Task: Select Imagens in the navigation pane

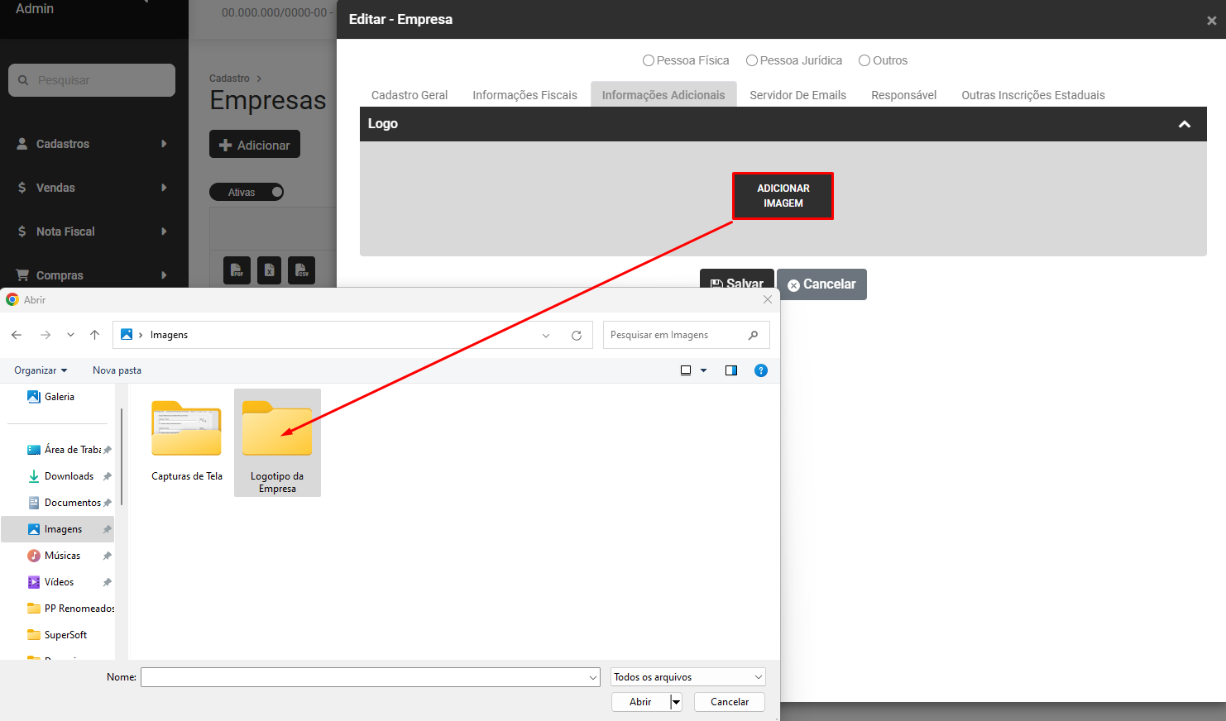Action: [x=58, y=529]
